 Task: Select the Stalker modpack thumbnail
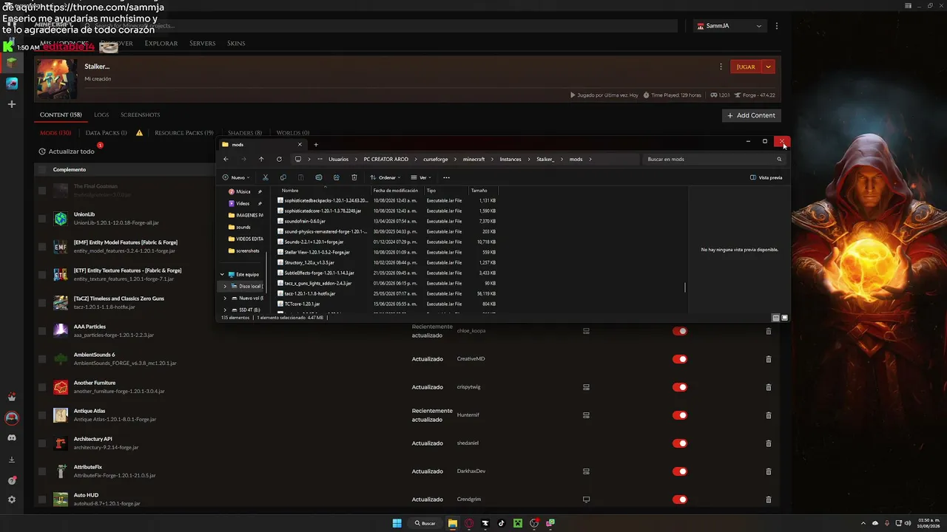tap(56, 78)
